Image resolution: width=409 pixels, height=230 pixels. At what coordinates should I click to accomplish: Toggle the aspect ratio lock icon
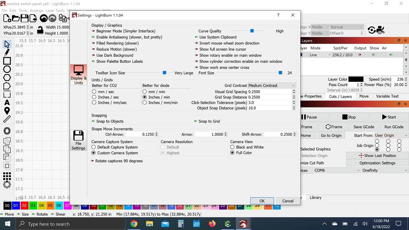coord(40,30)
